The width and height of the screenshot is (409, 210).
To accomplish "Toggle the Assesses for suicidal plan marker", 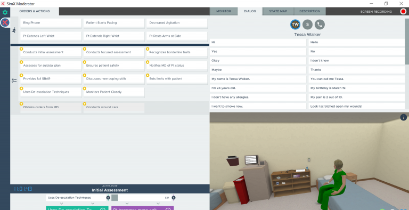I will point(21,62).
